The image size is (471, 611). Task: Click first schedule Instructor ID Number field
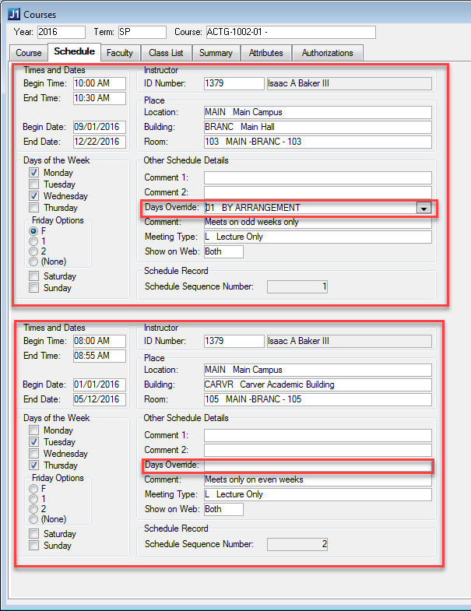pos(234,83)
